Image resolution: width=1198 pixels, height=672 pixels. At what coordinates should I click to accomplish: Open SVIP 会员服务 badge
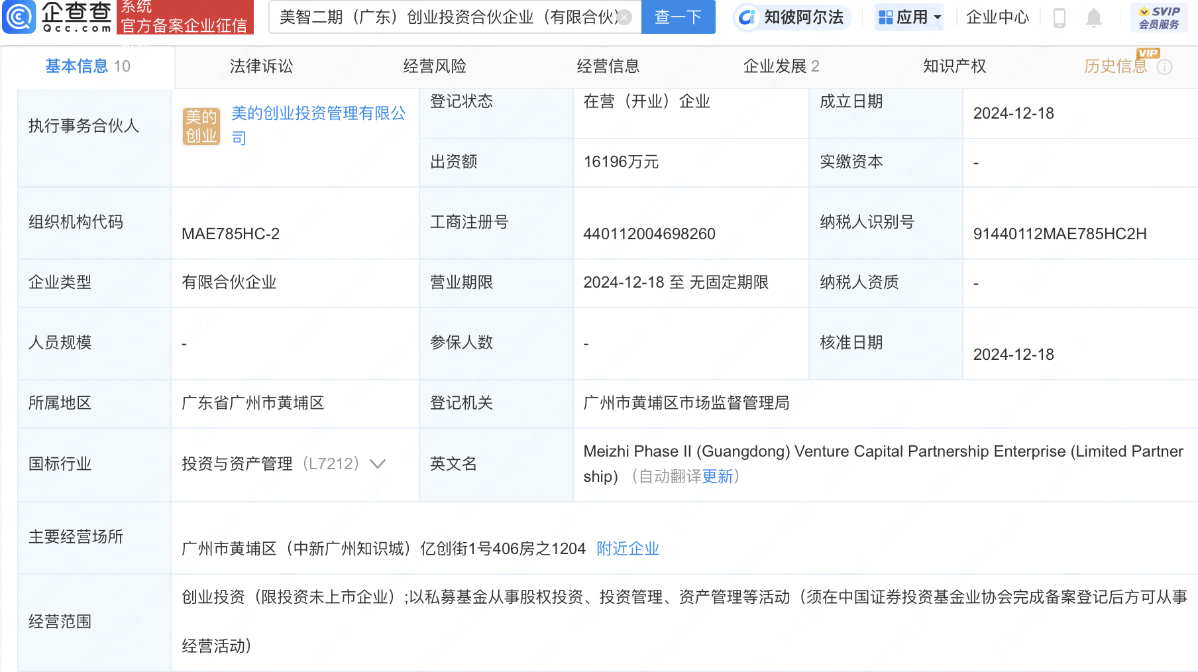[1159, 17]
